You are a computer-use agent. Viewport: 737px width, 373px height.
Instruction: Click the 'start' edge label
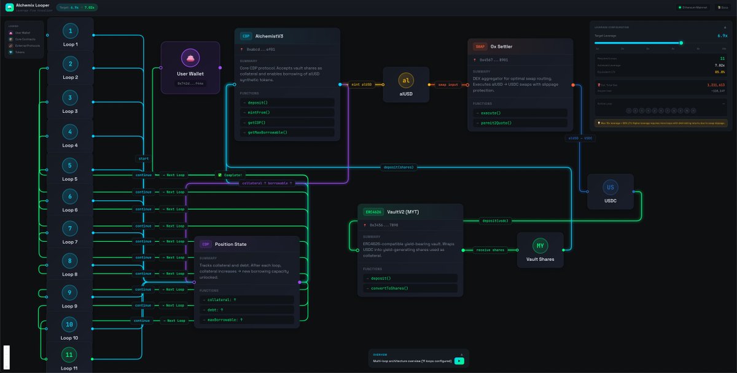(143, 159)
